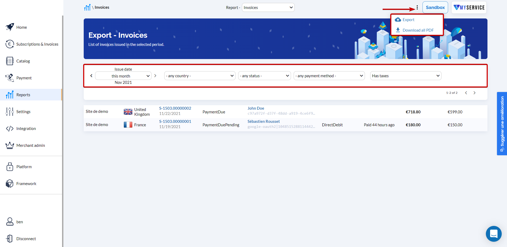507x247 pixels.
Task: Click 'Site de demo' in United Kingdom row
Action: click(x=97, y=112)
